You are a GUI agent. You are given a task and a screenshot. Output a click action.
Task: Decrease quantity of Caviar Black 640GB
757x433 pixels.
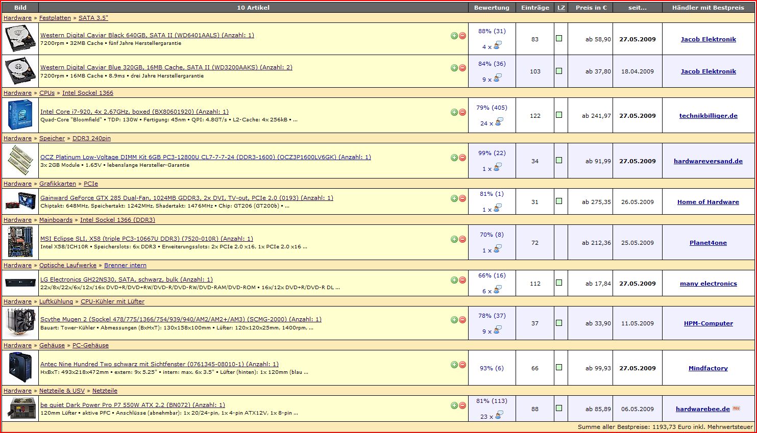(462, 36)
